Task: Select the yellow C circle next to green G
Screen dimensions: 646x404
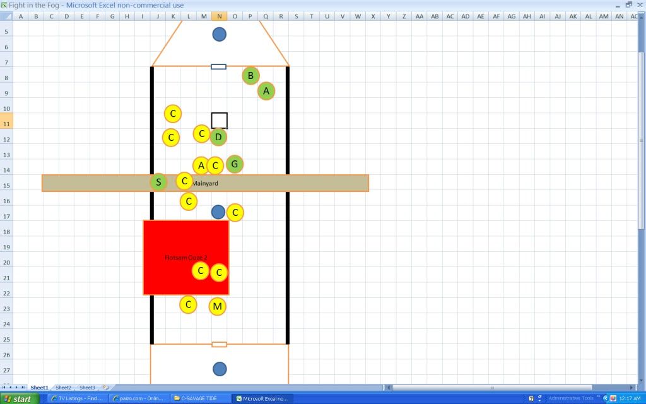Action: (x=215, y=166)
